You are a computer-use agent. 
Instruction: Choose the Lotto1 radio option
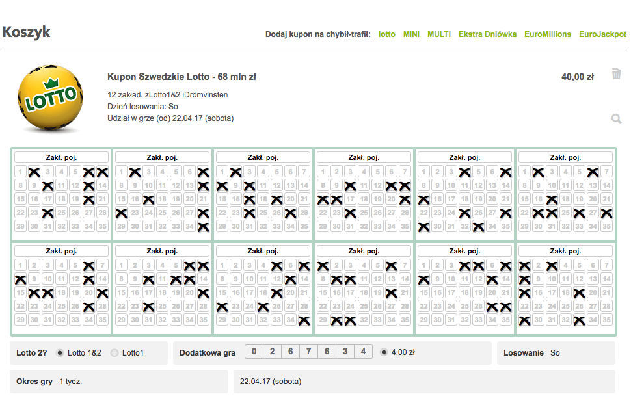pyautogui.click(x=114, y=353)
